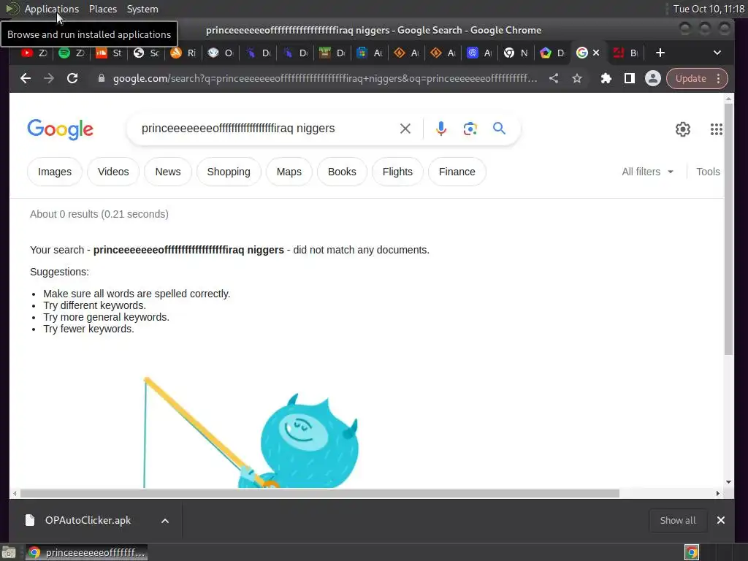Expand the tab search dropdown arrow
Viewport: 748px width, 561px height.
[x=717, y=53]
